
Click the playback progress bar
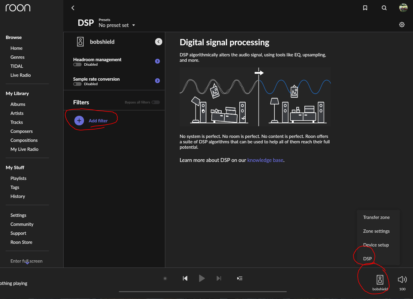[x=202, y=291]
